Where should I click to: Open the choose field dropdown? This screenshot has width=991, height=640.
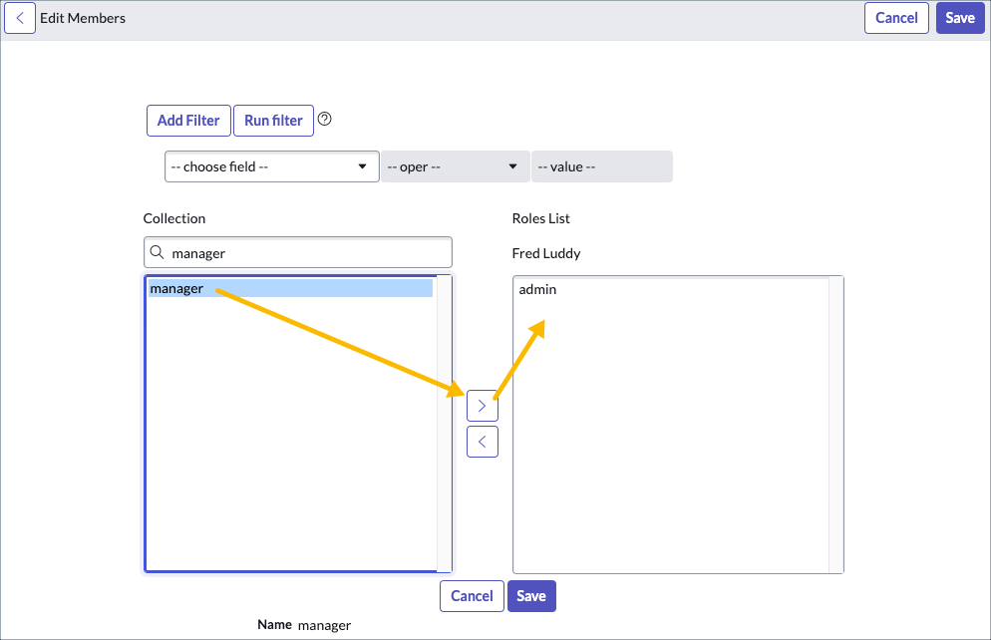tap(271, 166)
